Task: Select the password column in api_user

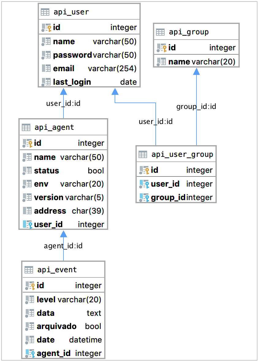Action: tap(72, 55)
